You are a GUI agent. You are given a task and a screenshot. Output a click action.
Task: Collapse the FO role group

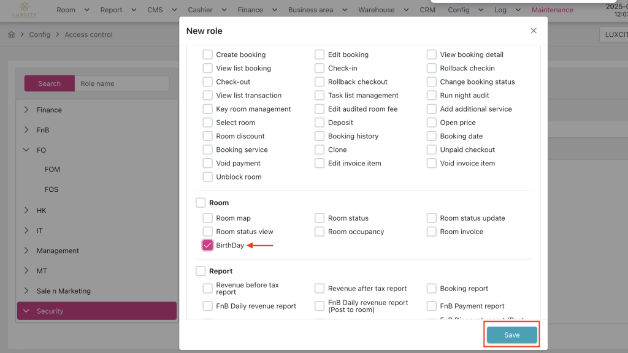tap(26, 150)
